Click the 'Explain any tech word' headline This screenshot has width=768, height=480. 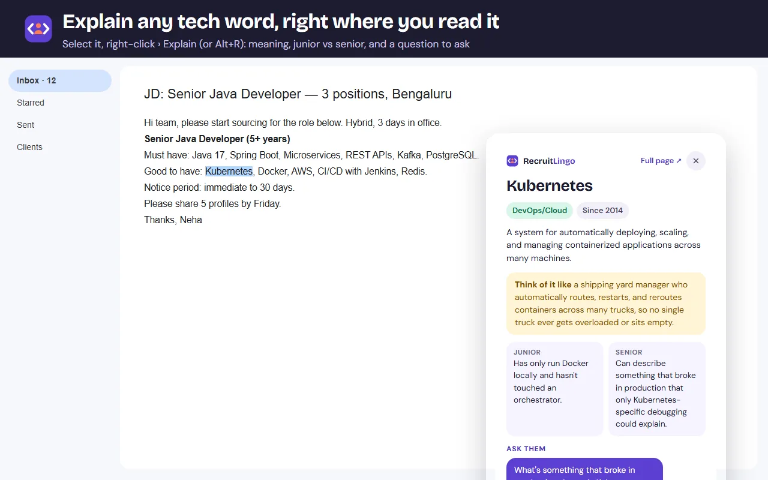tap(281, 22)
